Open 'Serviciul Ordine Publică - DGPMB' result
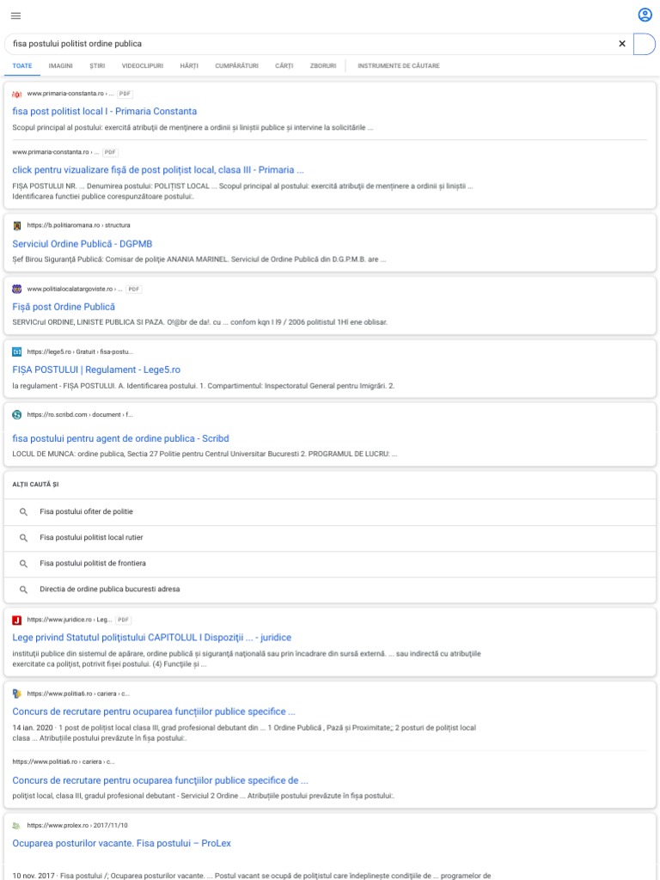Screen dimensions: 660x880 pos(82,244)
